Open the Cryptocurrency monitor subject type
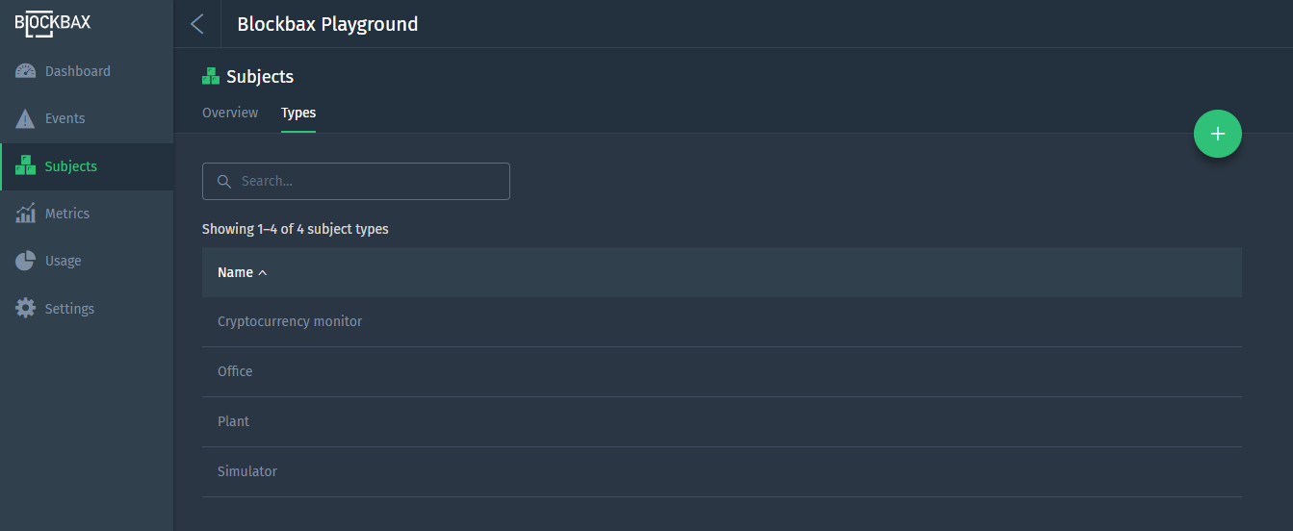The width and height of the screenshot is (1293, 531). [722, 321]
